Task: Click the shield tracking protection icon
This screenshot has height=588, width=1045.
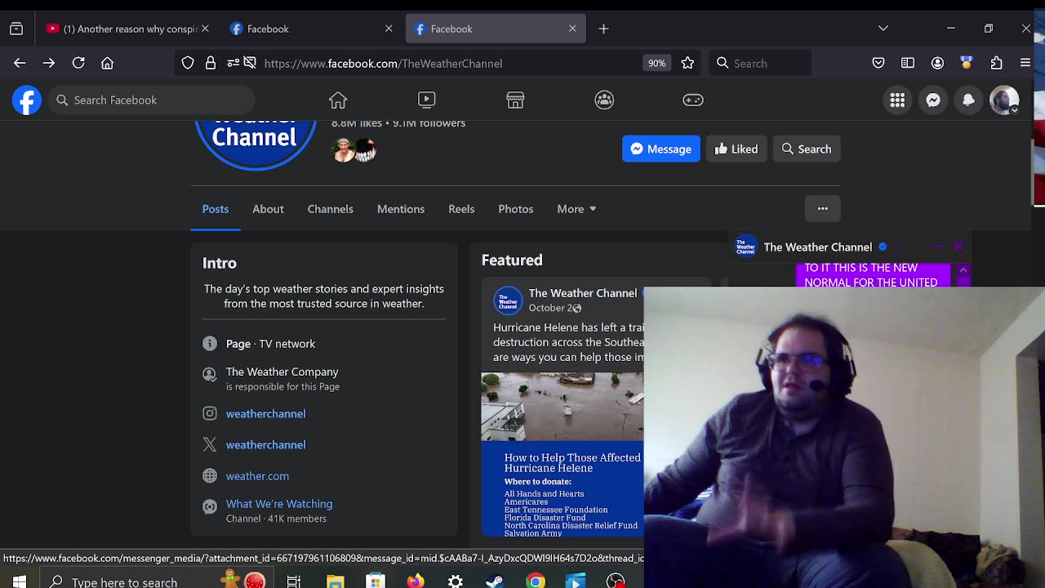Action: pos(188,63)
